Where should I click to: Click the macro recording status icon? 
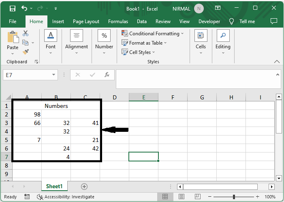click(x=27, y=197)
